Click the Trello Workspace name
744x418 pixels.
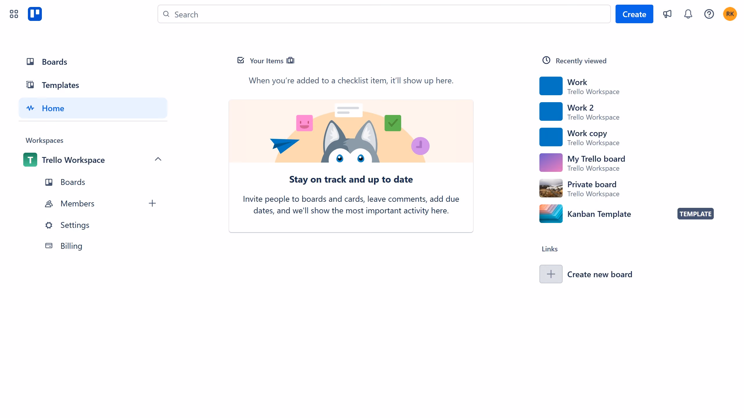[73, 160]
